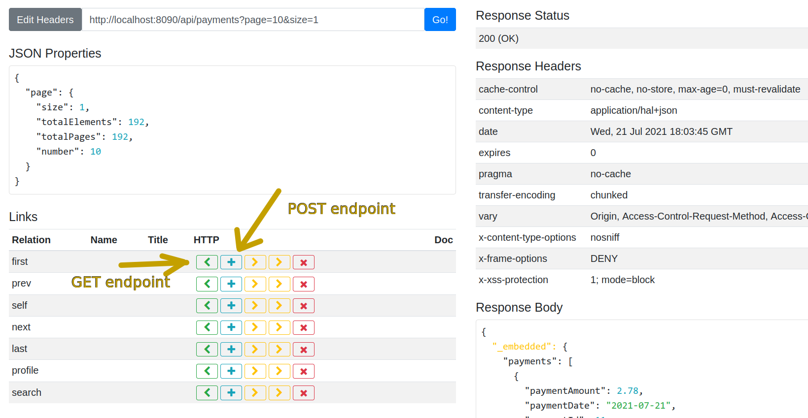The image size is (808, 418).
Task: Click the URL address input field
Action: [252, 20]
